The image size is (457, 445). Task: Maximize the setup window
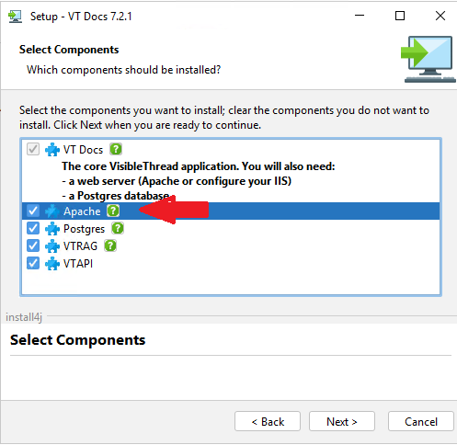[x=400, y=16]
